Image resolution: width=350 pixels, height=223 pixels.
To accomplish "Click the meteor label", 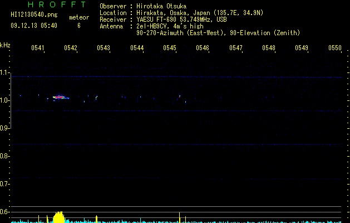I will tap(79, 17).
